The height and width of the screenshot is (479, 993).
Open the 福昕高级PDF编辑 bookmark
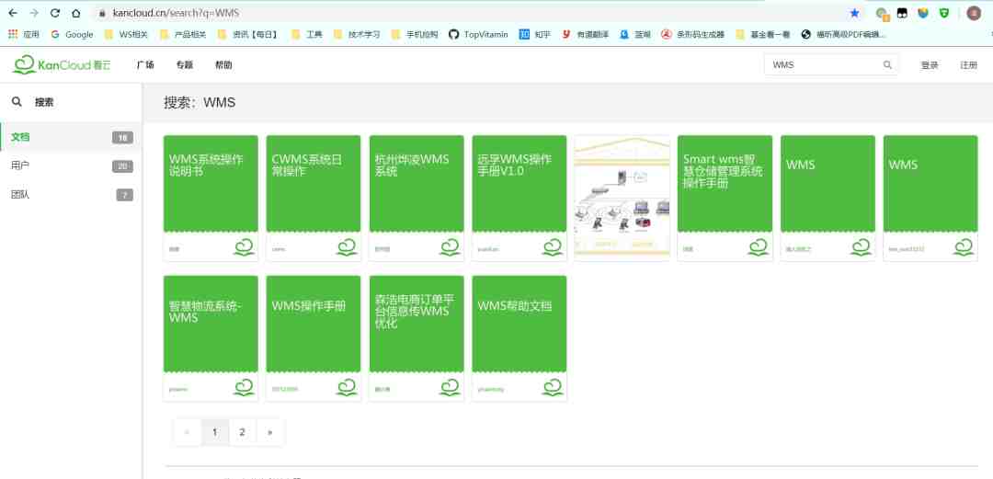coord(843,34)
